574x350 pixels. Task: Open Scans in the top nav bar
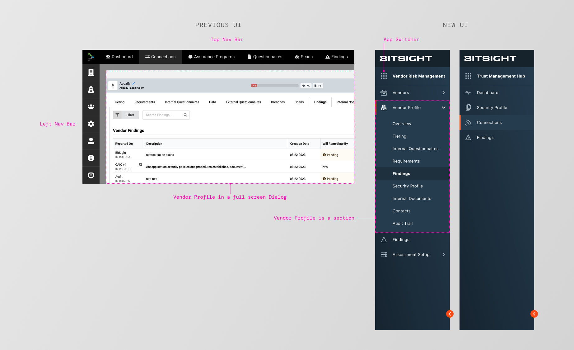pyautogui.click(x=304, y=57)
